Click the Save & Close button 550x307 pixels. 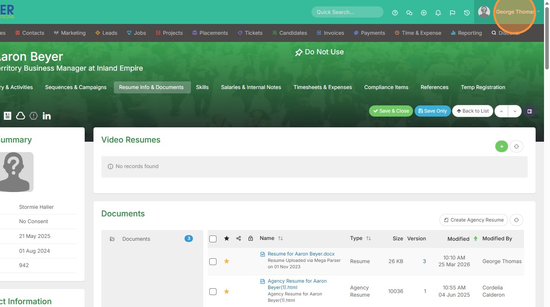(391, 111)
